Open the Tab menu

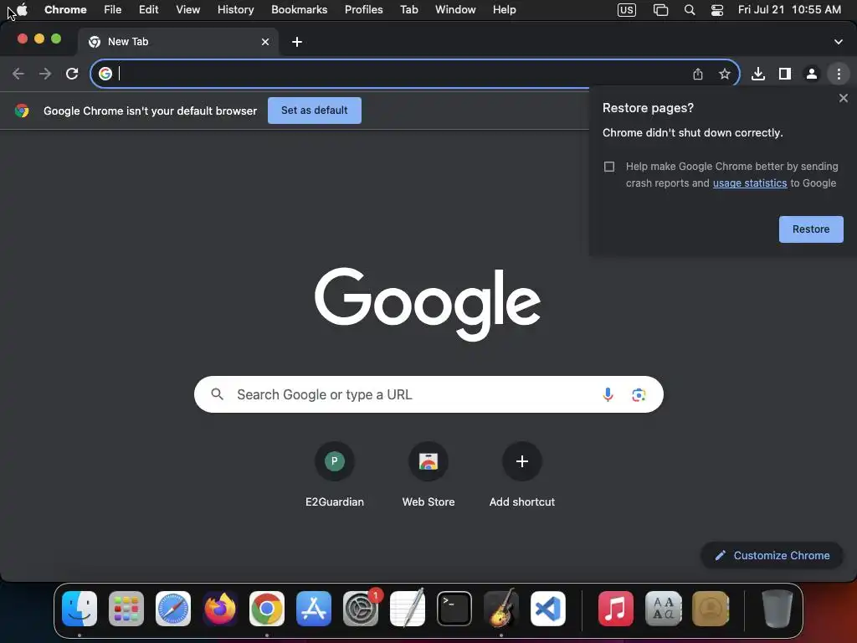[408, 9]
